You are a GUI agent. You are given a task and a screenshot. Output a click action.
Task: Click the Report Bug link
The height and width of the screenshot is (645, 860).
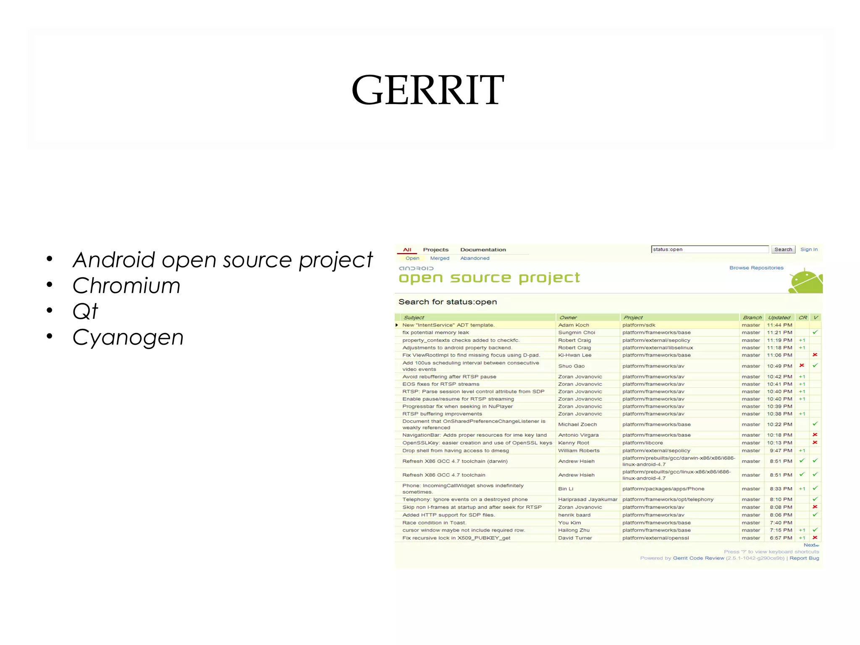pos(804,558)
